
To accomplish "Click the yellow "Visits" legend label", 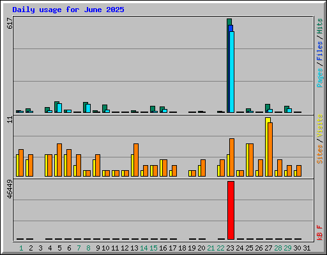I will point(320,126).
